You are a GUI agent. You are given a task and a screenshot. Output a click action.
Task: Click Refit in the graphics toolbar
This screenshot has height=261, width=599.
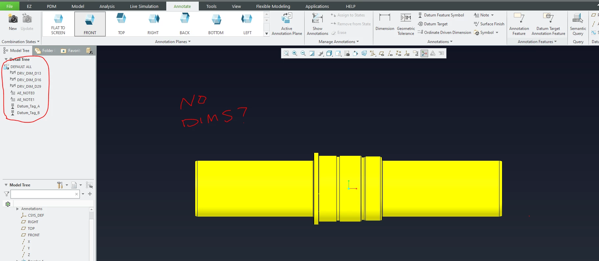286,53
